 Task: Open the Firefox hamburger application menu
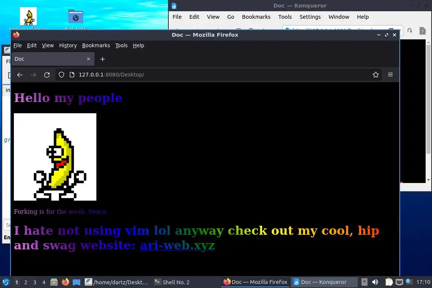390,75
